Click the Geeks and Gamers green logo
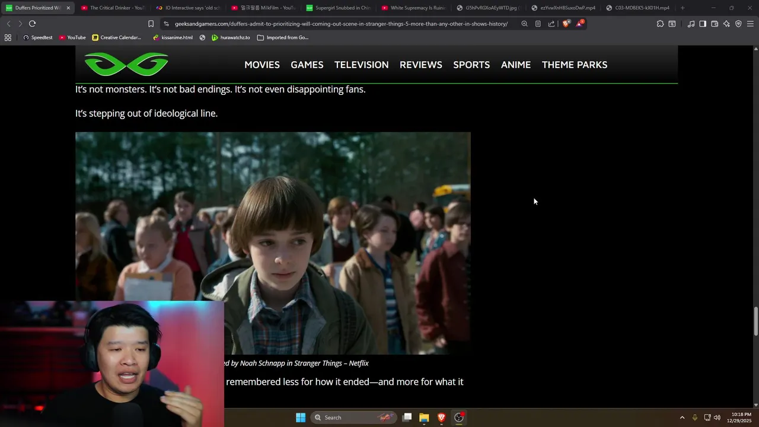The height and width of the screenshot is (427, 759). (126, 65)
